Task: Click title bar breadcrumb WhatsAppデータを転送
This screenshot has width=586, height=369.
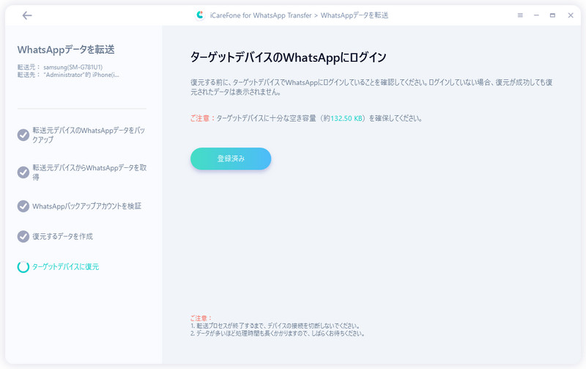Action: click(x=355, y=15)
